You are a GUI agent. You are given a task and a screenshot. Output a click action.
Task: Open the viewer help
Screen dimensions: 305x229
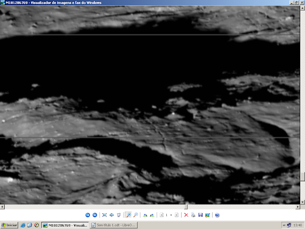coord(217,215)
